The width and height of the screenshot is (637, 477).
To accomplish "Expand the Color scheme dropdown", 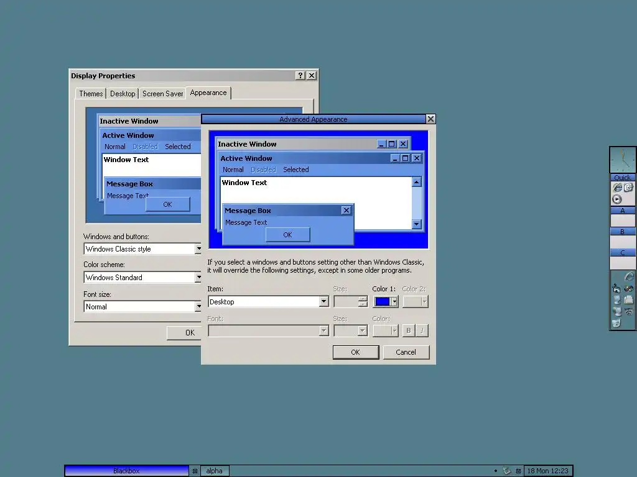I will [x=198, y=278].
